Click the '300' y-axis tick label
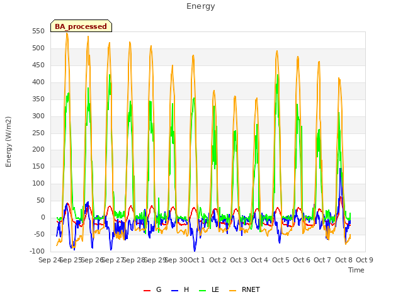Image resolution: width=403 pixels, height=302 pixels. [x=38, y=116]
